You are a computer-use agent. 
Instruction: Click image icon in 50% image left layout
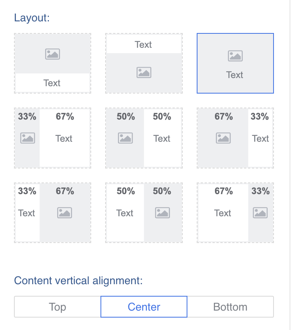click(125, 138)
